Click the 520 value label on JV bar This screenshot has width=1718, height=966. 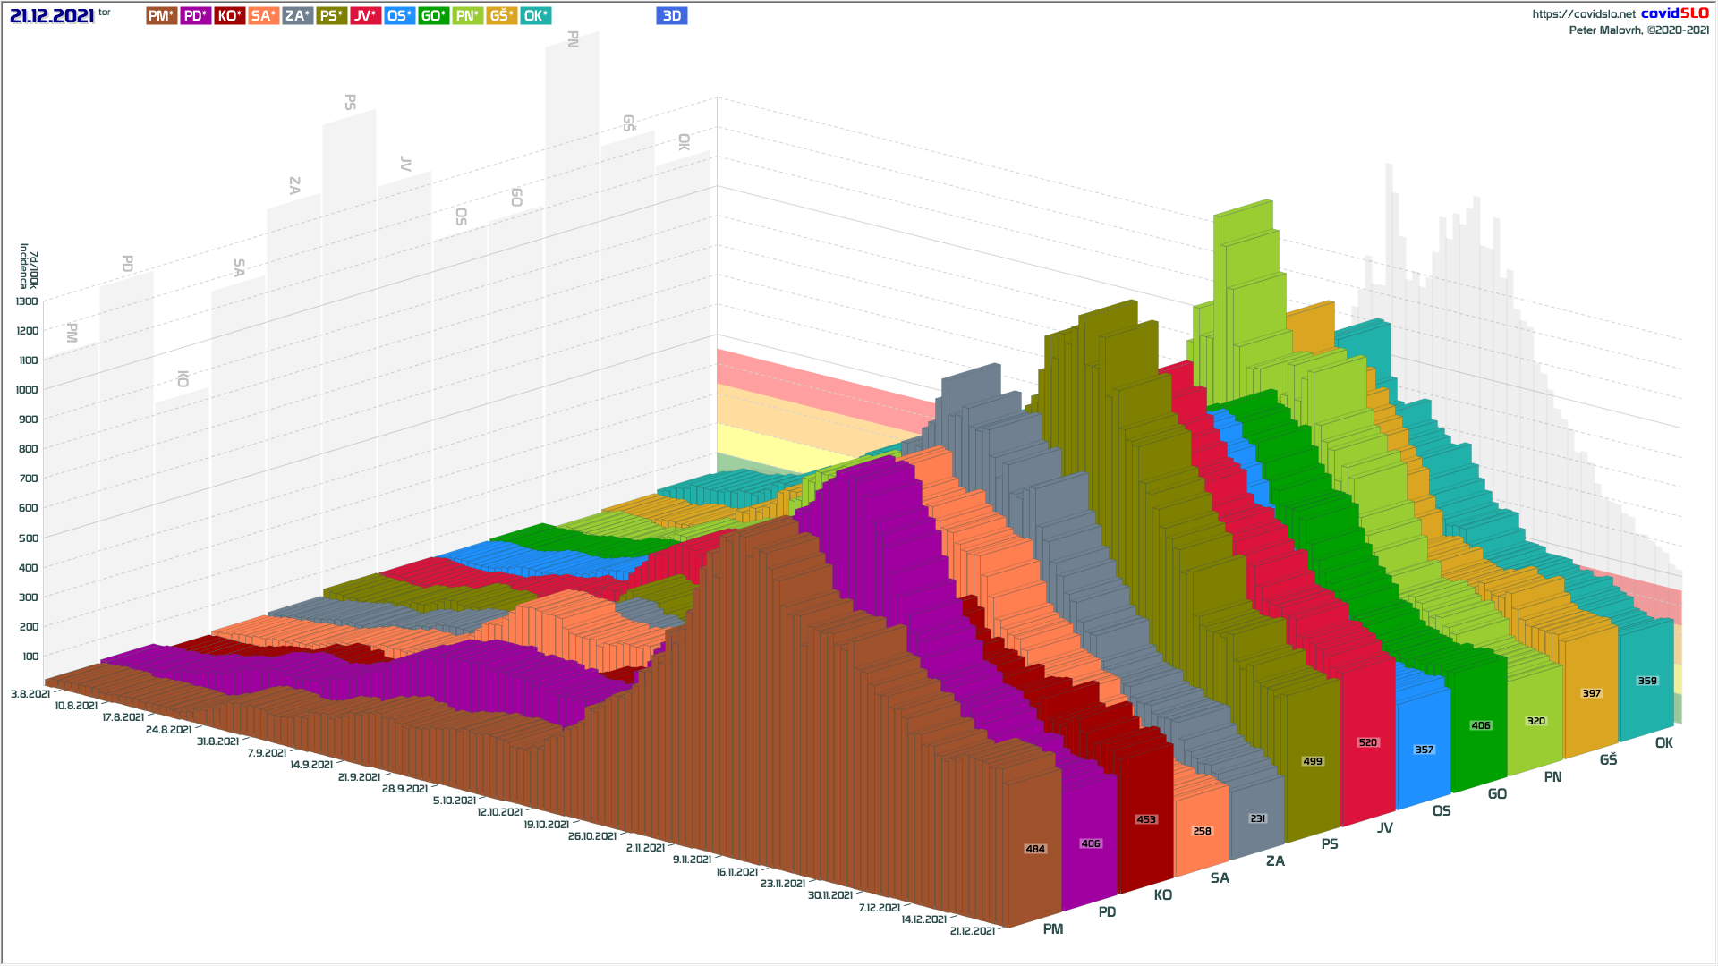pos(1367,742)
